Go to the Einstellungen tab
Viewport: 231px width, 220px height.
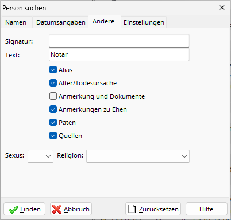click(x=144, y=22)
